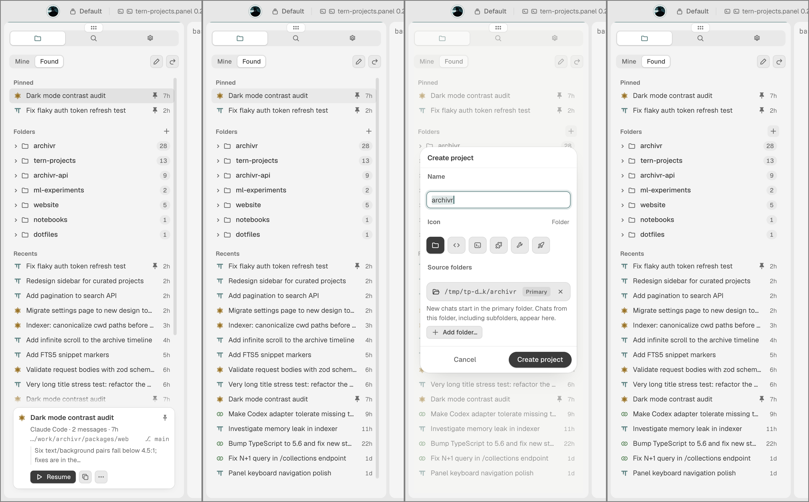Open the three-dot menu beside Resume
The height and width of the screenshot is (502, 809).
(101, 477)
